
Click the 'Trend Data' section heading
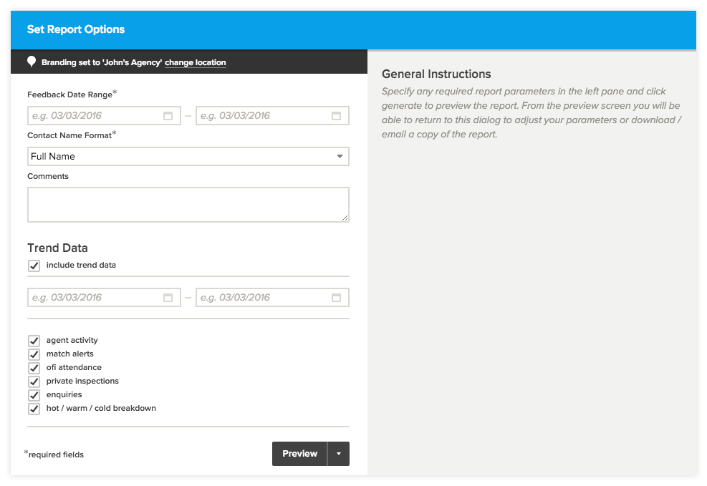[x=57, y=248]
